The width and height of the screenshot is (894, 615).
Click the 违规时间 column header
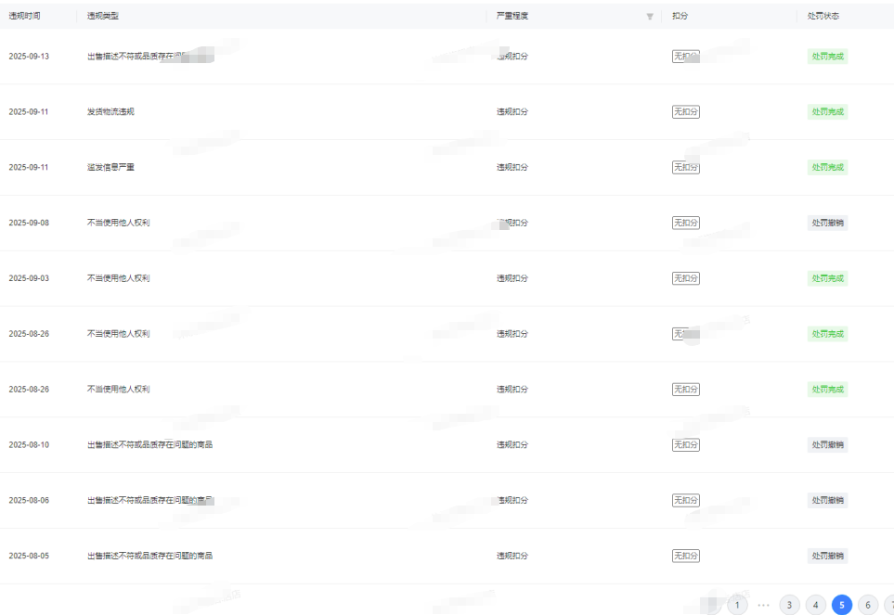point(24,16)
